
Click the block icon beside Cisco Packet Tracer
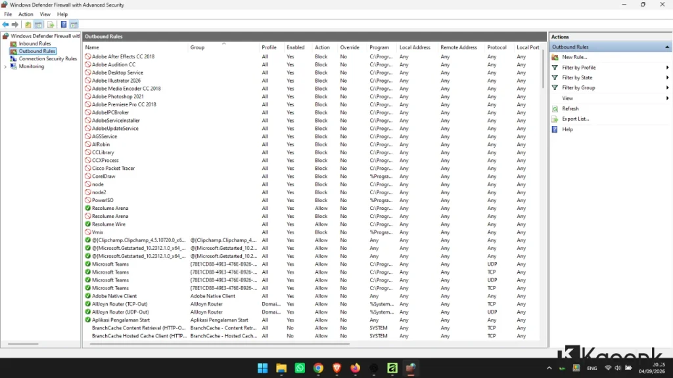tap(88, 169)
